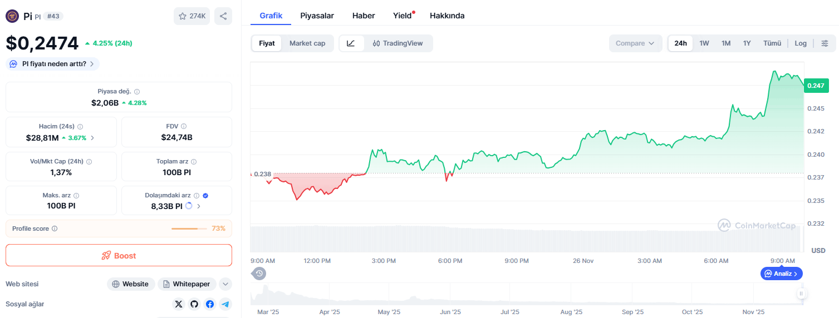
Task: Click info icon beside Toplam arz
Action: (194, 162)
